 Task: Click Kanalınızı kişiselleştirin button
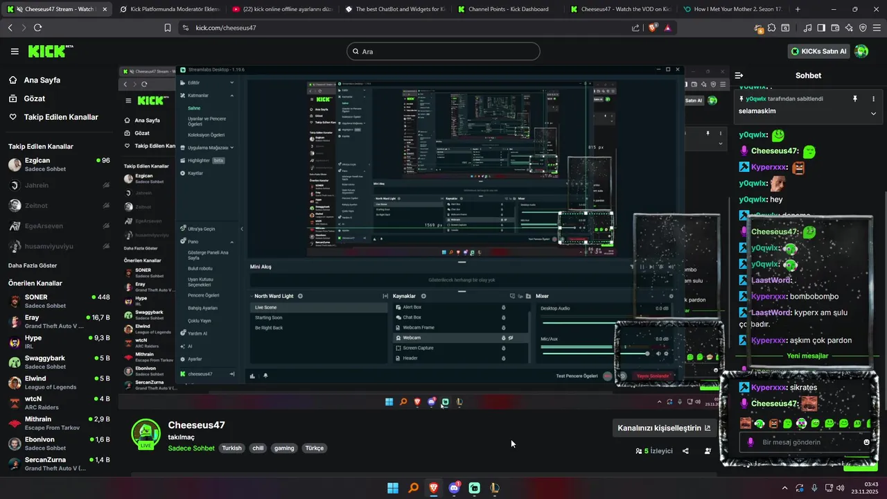point(664,428)
